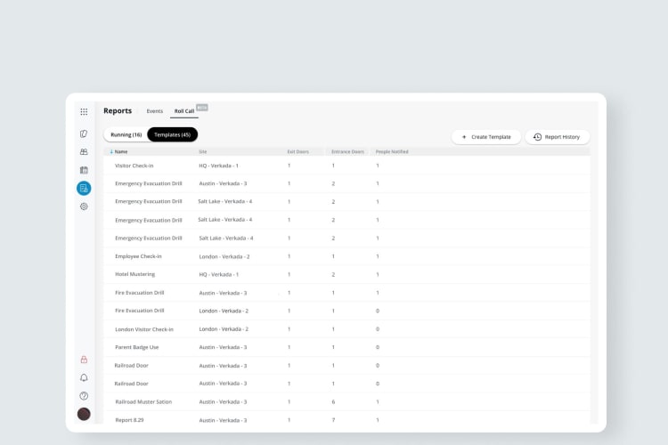
Task: Show the Running (16) list
Action: (x=126, y=134)
